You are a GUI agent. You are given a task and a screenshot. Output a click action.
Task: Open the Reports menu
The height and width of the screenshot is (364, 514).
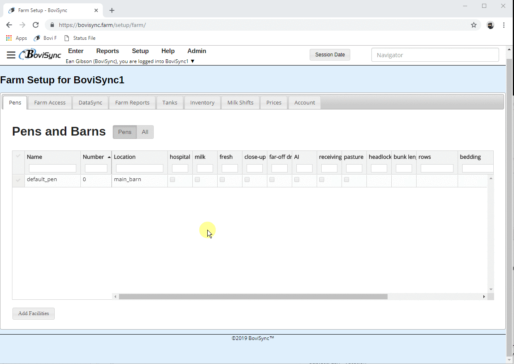[x=107, y=51]
